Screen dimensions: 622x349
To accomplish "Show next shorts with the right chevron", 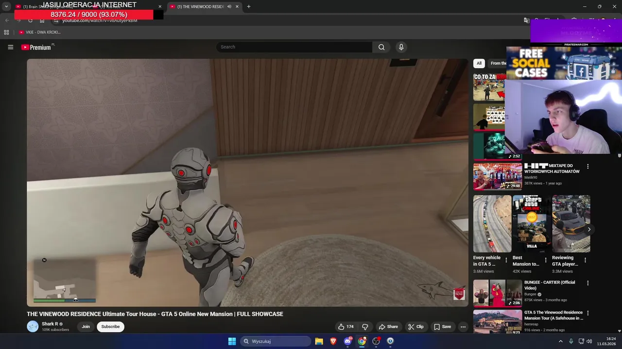I will [589, 229].
